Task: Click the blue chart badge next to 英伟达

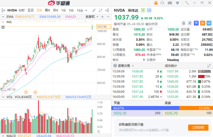Action: click(149, 10)
